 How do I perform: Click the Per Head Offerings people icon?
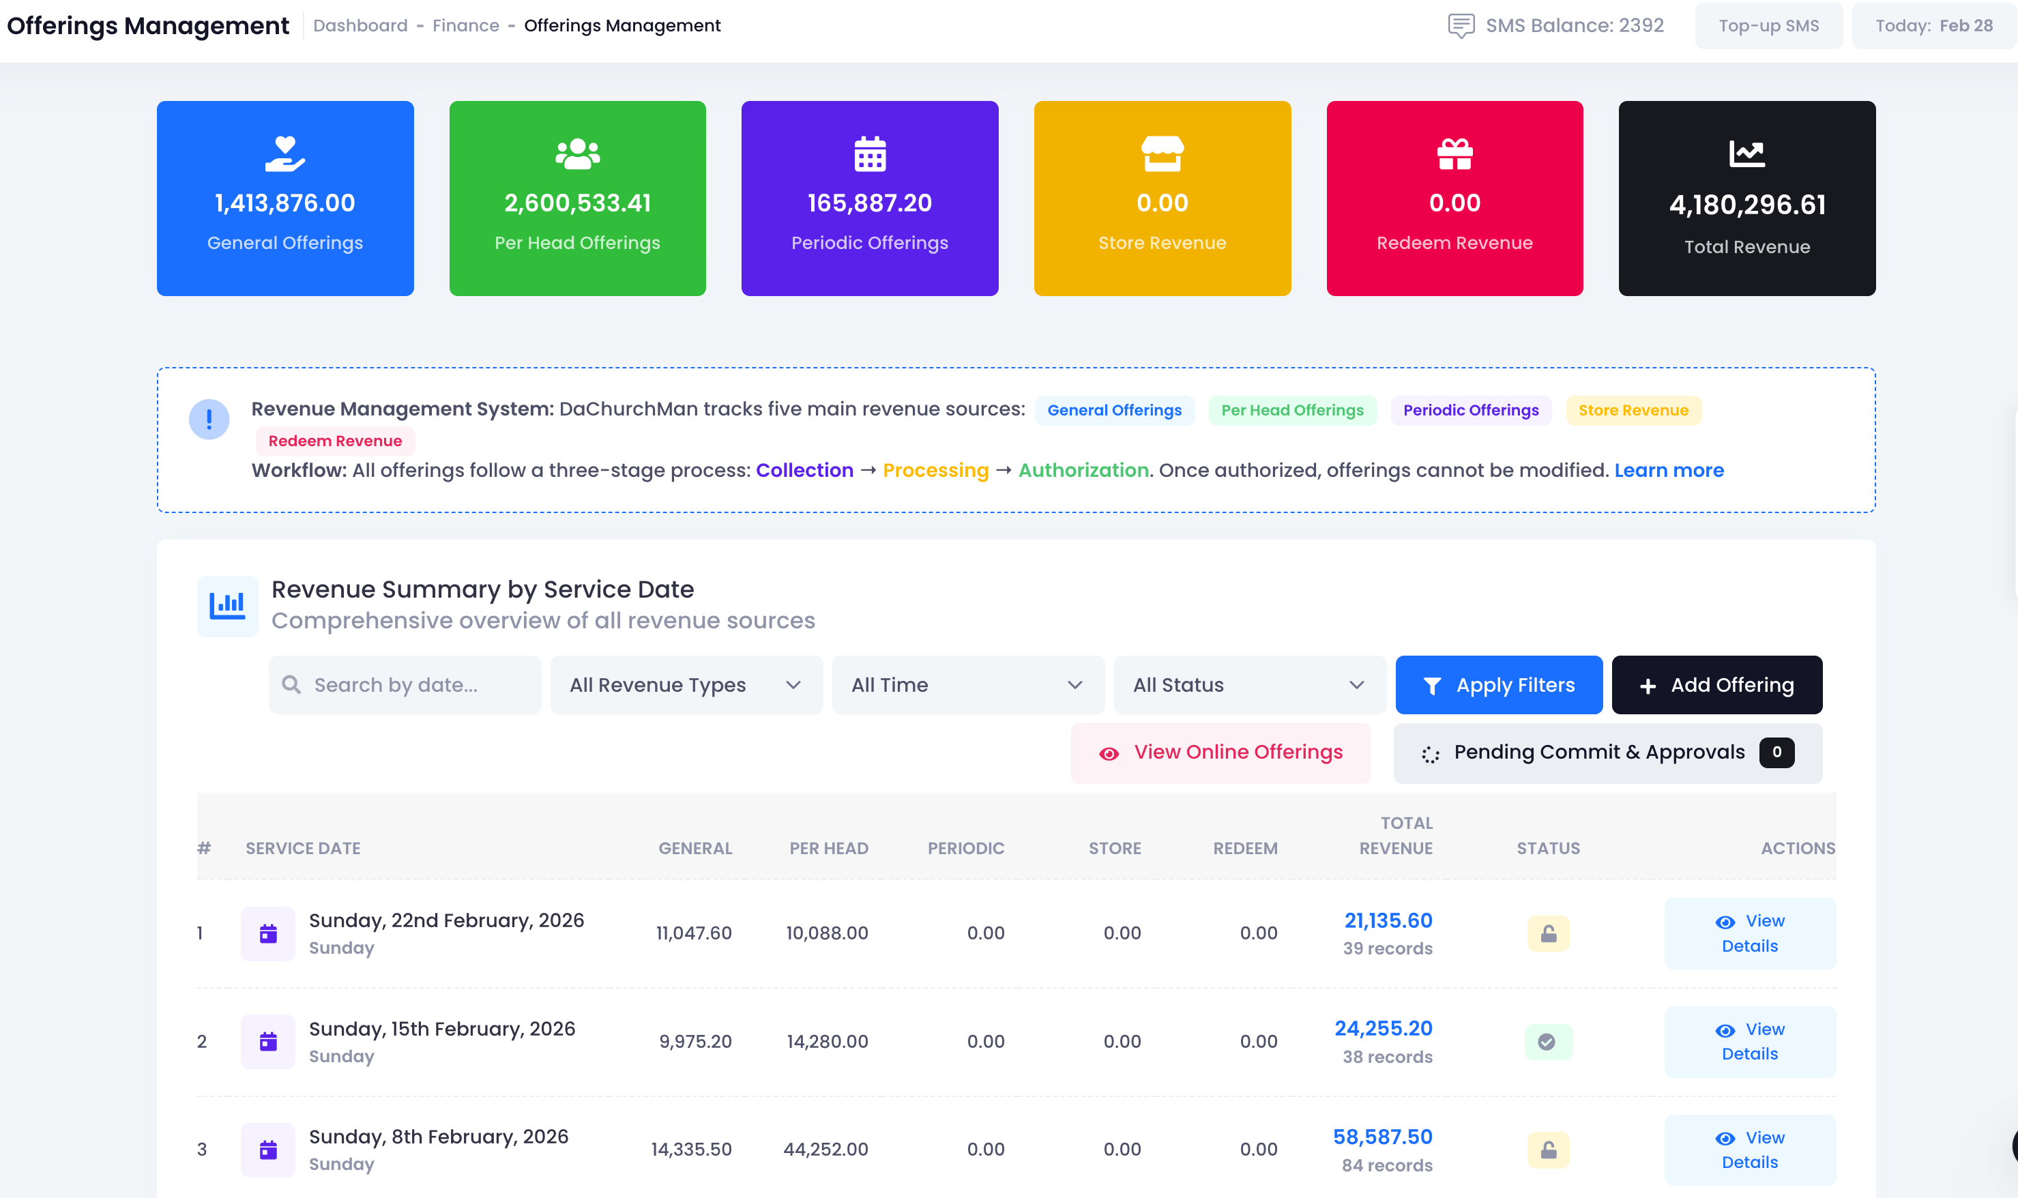tap(577, 154)
